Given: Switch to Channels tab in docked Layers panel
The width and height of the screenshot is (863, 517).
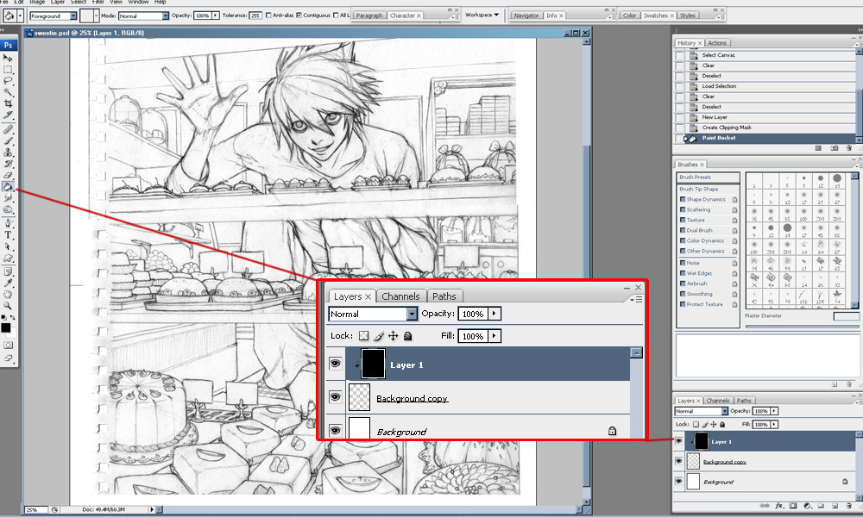Looking at the screenshot, I should [x=717, y=401].
